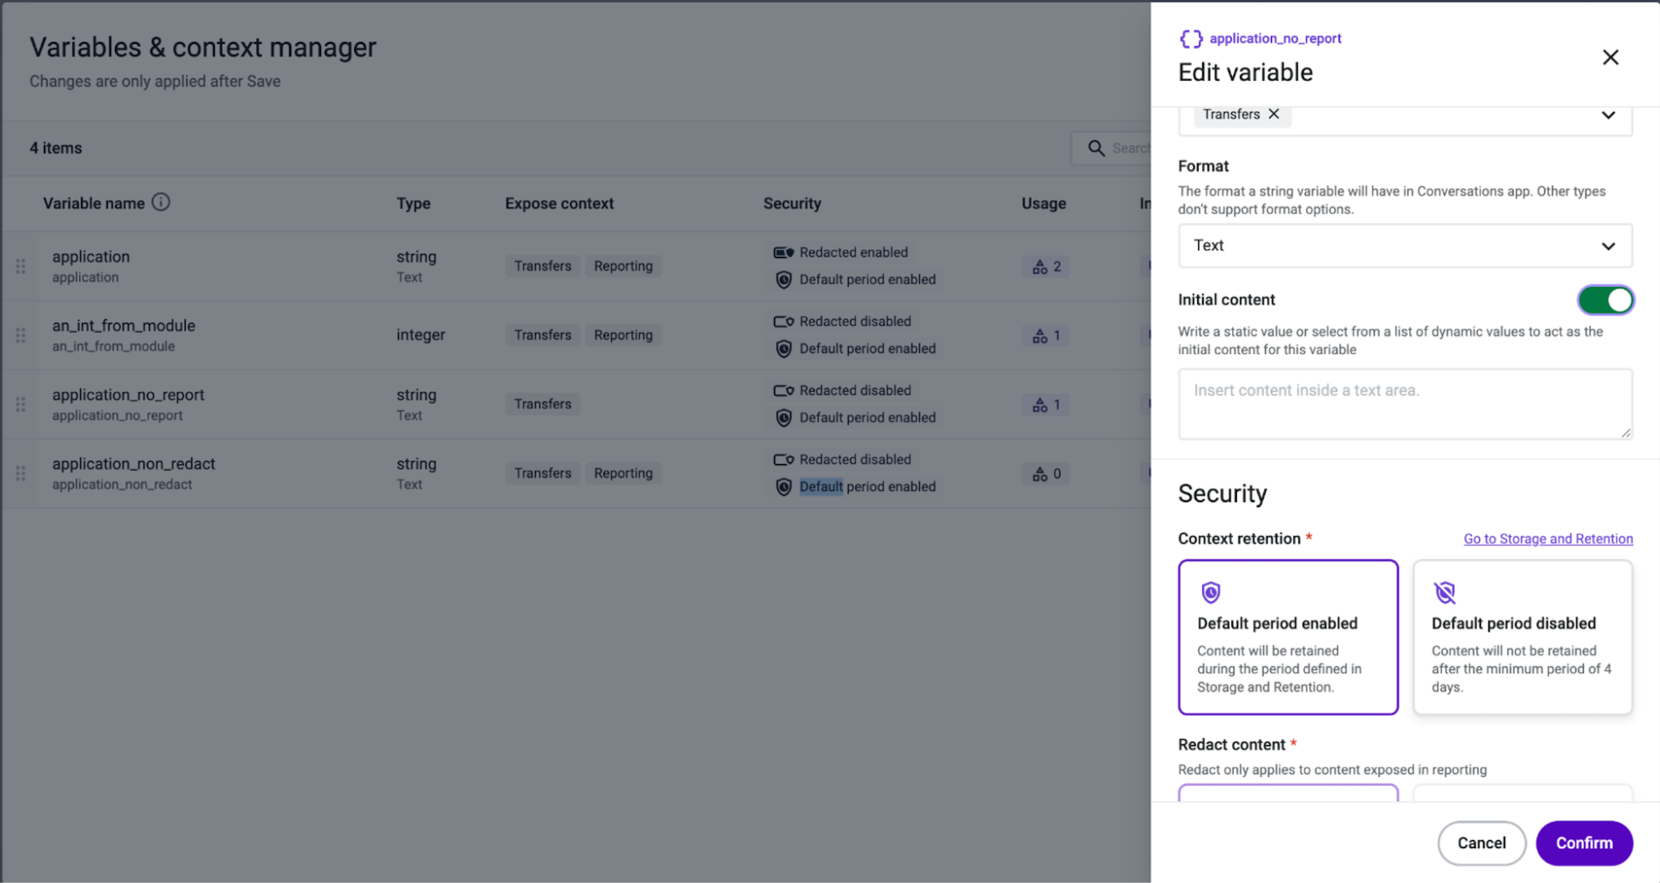Click Reporting tag in an_int_from_module row

coord(622,335)
